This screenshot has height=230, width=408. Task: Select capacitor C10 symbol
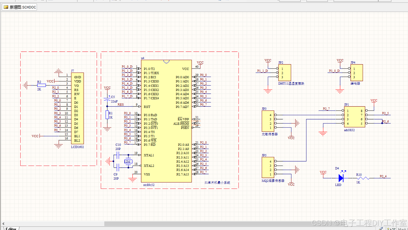tap(117, 155)
